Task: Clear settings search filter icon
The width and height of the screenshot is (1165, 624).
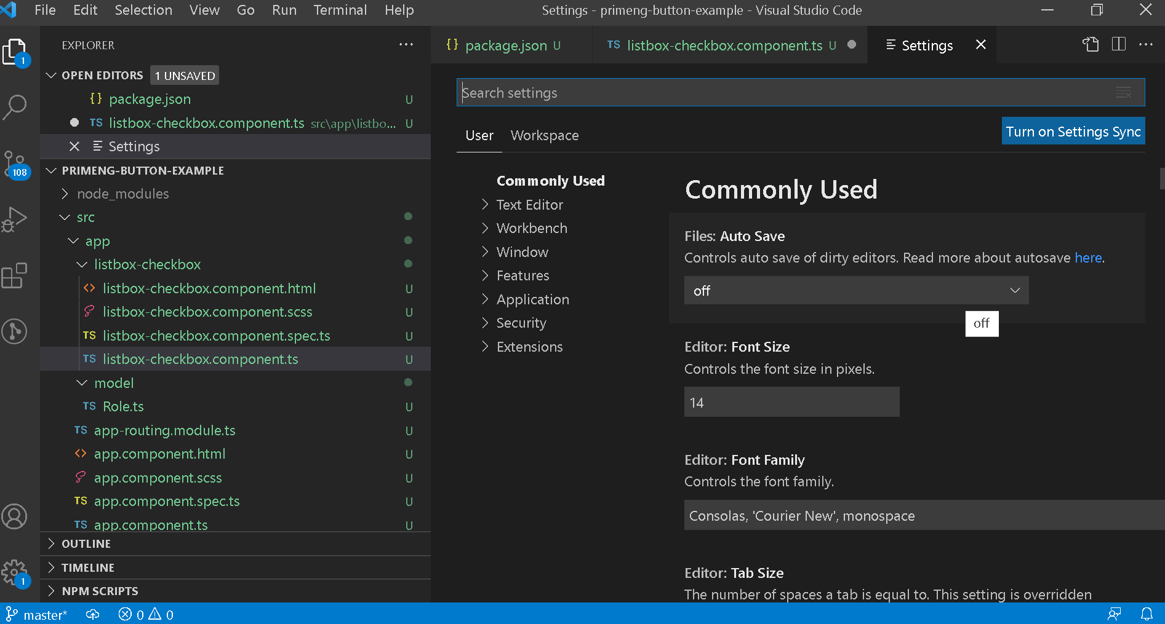Action: [1124, 93]
